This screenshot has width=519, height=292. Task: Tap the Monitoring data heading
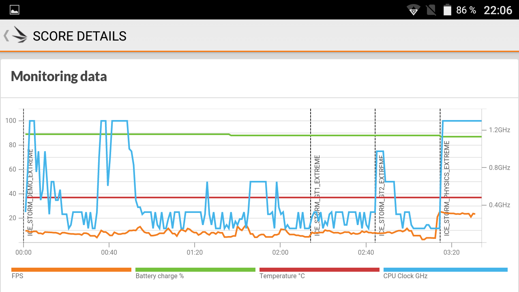tap(59, 76)
